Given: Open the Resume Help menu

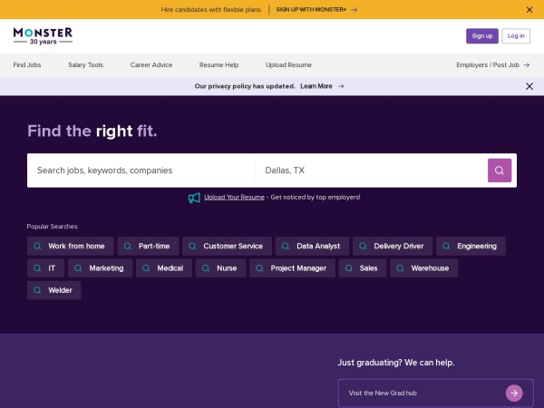Looking at the screenshot, I should coord(219,65).
